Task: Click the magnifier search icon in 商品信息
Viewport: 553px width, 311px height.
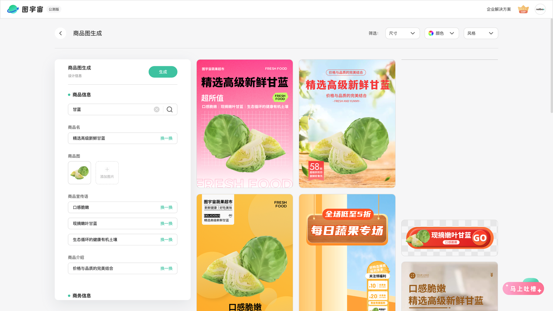Action: (x=170, y=109)
